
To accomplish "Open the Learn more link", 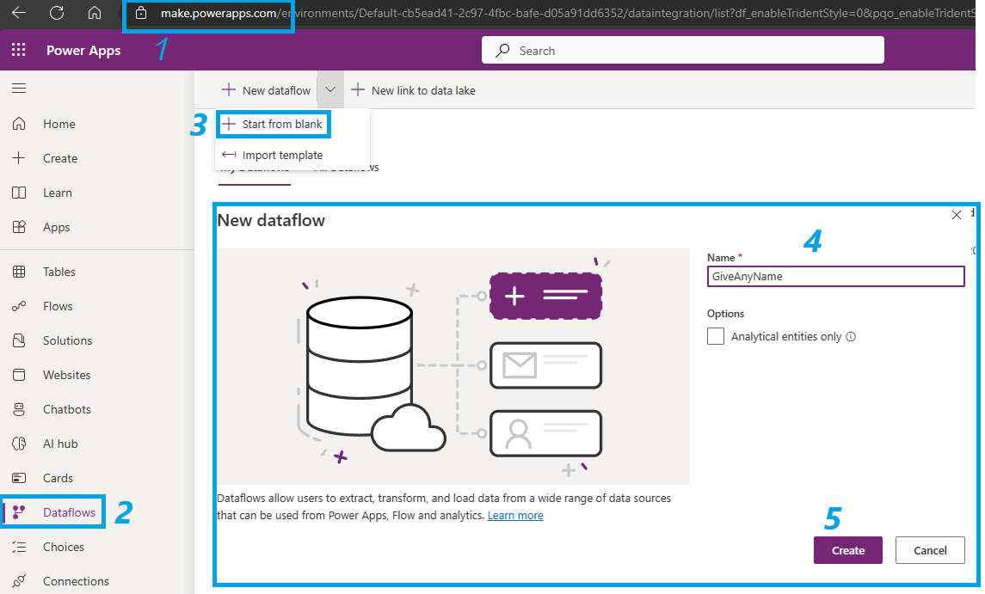I will (515, 516).
